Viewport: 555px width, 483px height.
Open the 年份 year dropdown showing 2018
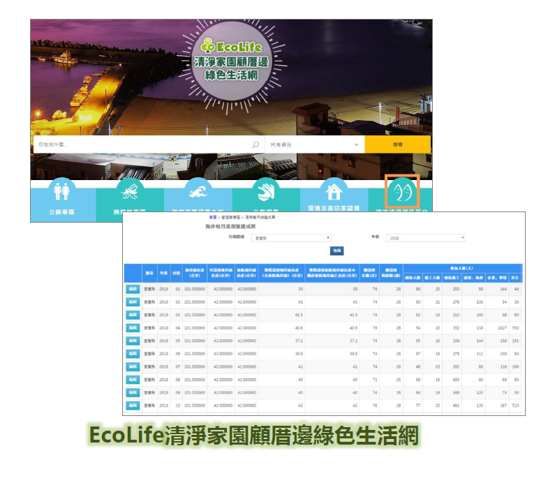click(426, 238)
